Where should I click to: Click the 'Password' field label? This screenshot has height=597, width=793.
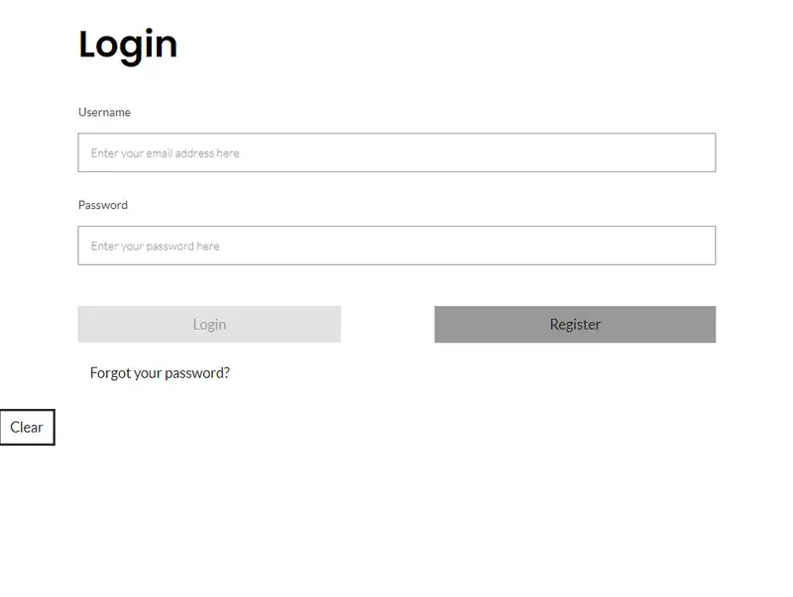103,205
